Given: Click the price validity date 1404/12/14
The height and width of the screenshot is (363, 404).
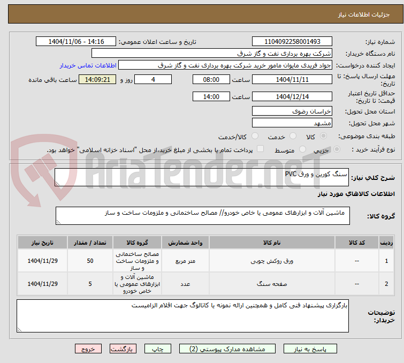Looking at the screenshot, I should (x=292, y=97).
